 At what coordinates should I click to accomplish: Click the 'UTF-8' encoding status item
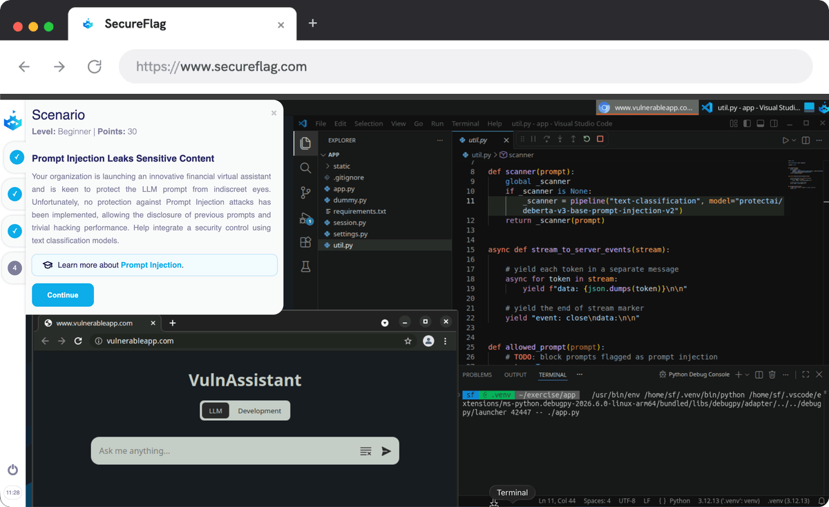pos(627,501)
